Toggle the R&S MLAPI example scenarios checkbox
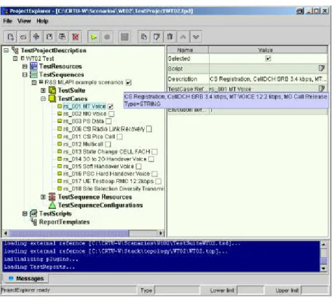Image resolution: width=332 pixels, height=297 pixels. click(x=129, y=82)
